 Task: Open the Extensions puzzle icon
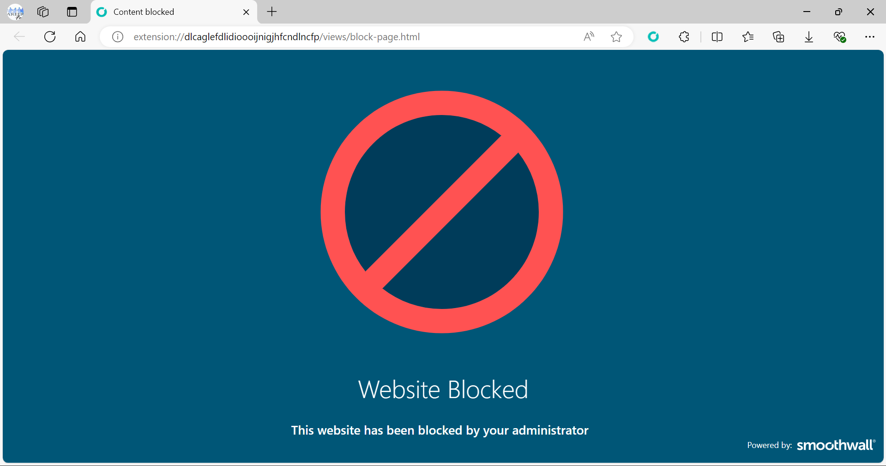point(684,36)
